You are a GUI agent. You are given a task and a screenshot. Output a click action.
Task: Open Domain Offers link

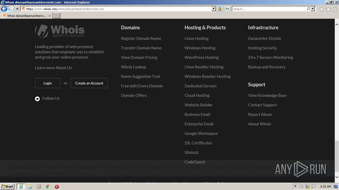134,95
